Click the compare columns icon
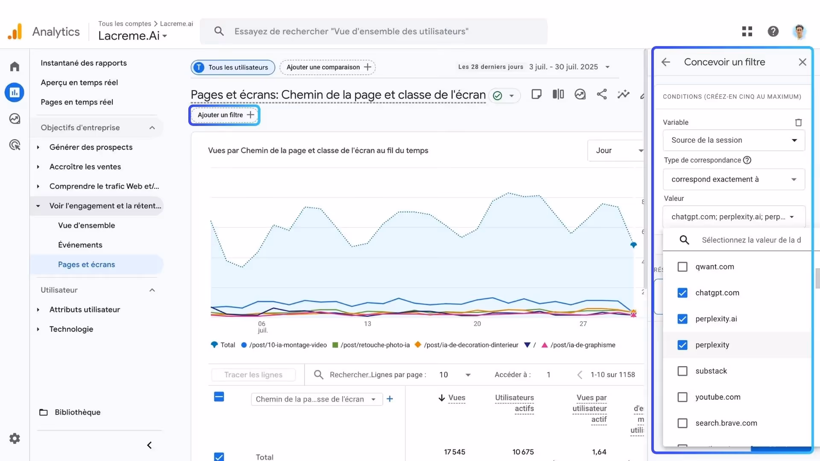This screenshot has width=820, height=461. (x=558, y=94)
